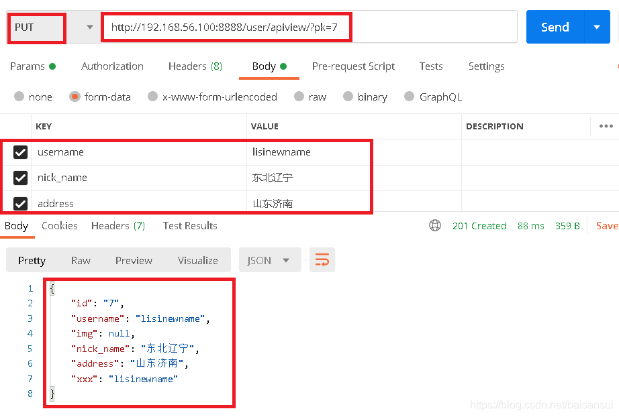
Task: Click the "xxx" JSON line
Action: click(x=124, y=379)
